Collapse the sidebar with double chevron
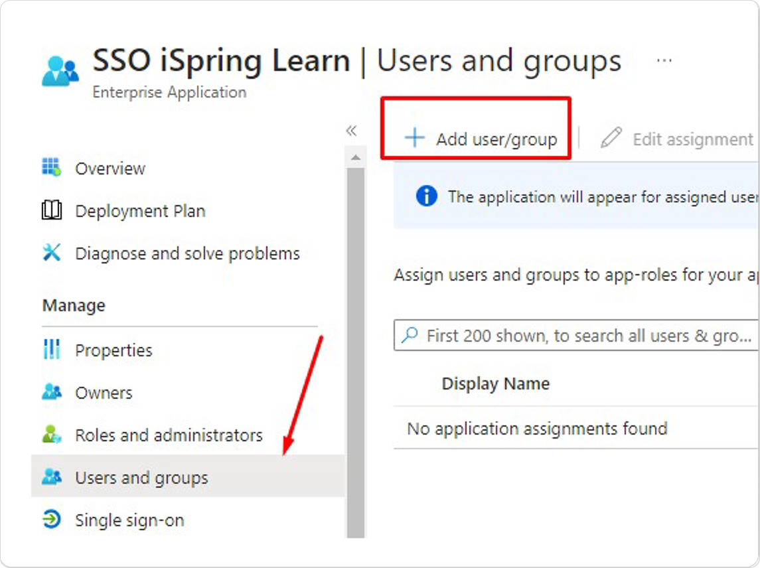 pyautogui.click(x=351, y=130)
